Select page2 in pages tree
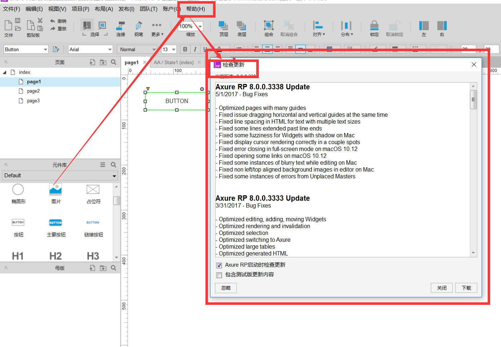The height and width of the screenshot is (347, 501). 33,91
